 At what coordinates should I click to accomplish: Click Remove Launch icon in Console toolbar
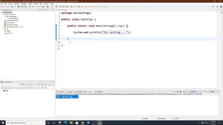pyautogui.click(x=177, y=92)
